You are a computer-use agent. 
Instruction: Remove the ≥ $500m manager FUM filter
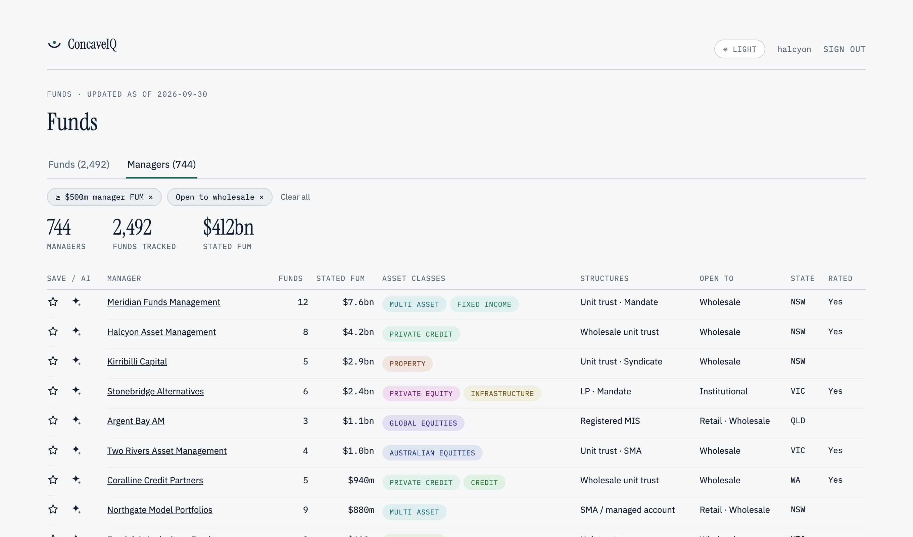click(x=151, y=197)
